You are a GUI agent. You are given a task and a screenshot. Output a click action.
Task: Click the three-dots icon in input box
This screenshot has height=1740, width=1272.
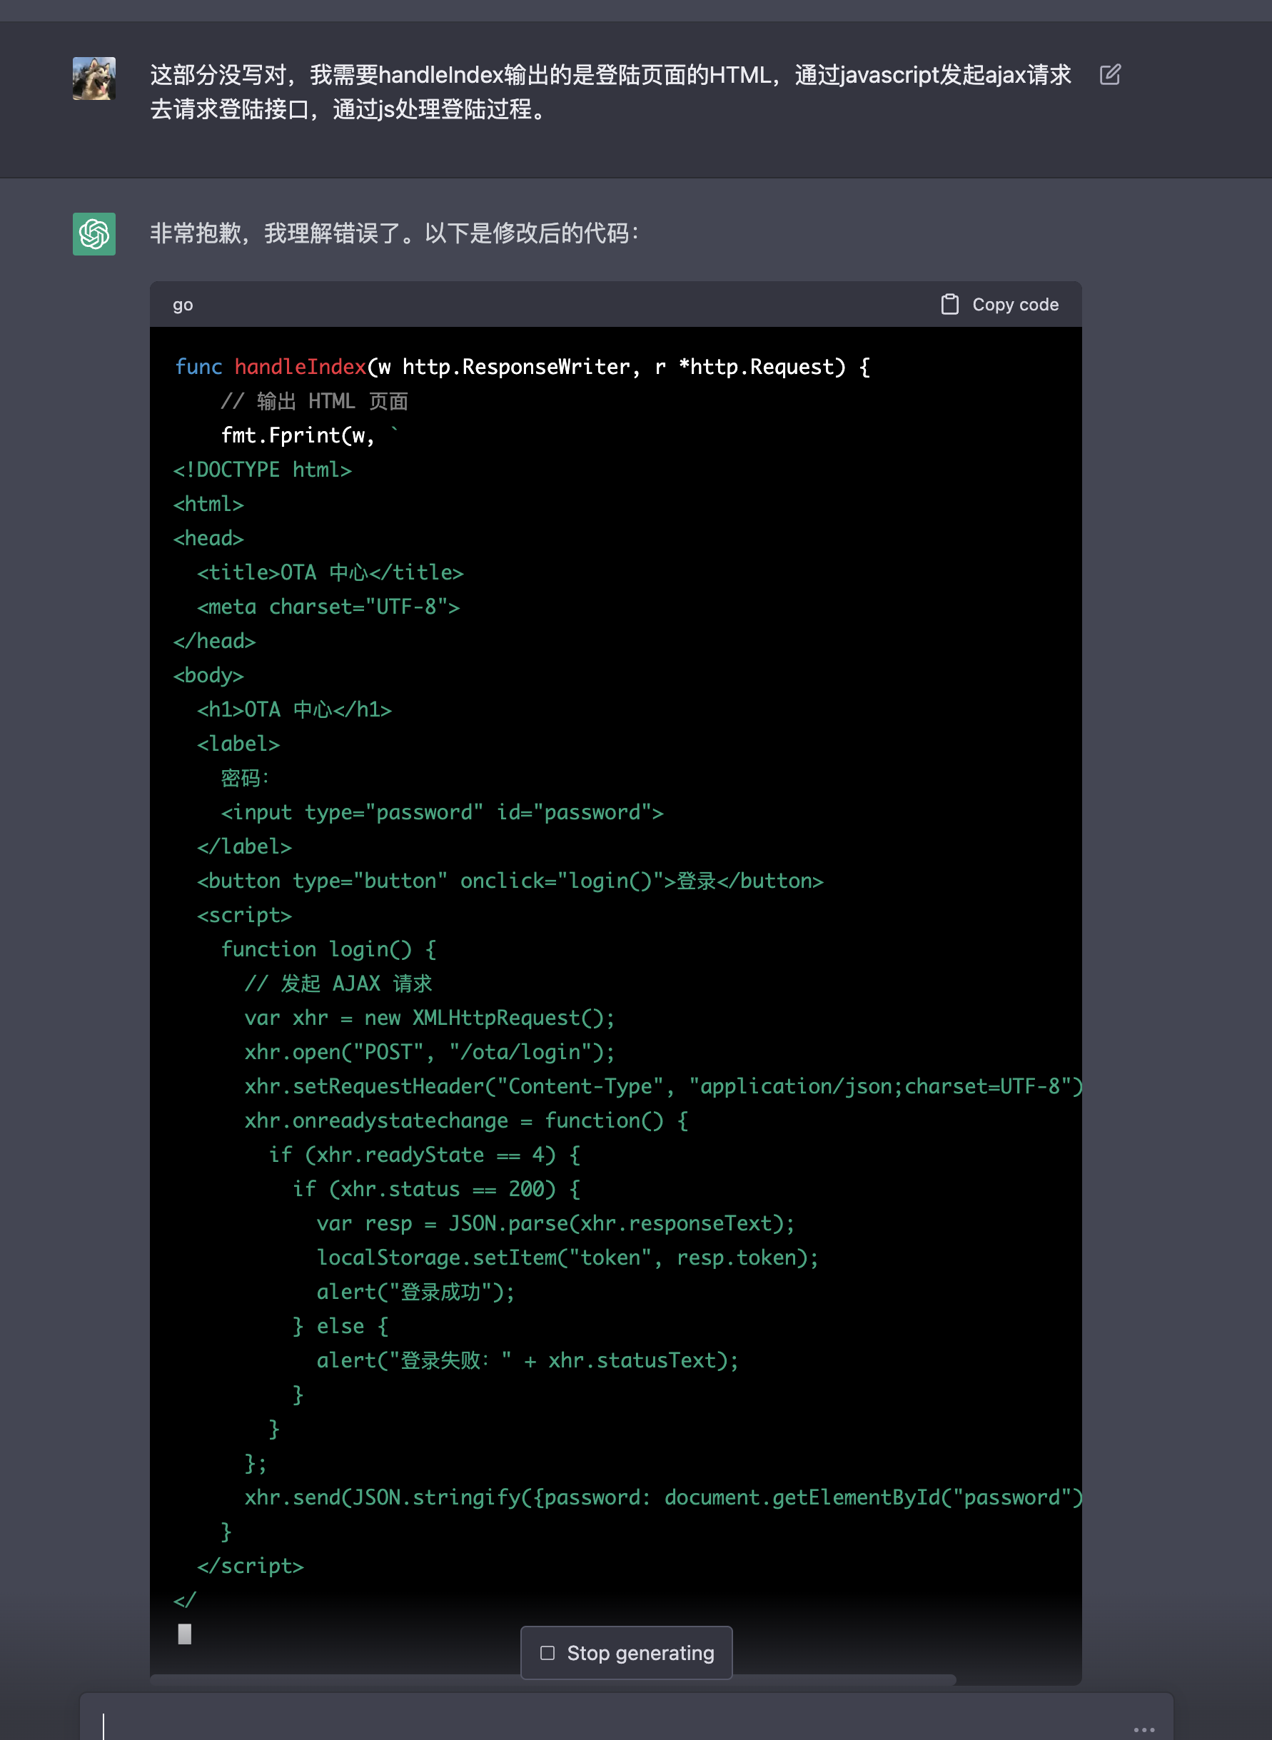click(x=1144, y=1729)
